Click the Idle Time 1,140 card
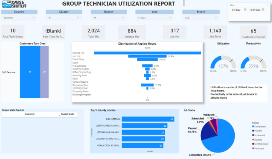 215,32
